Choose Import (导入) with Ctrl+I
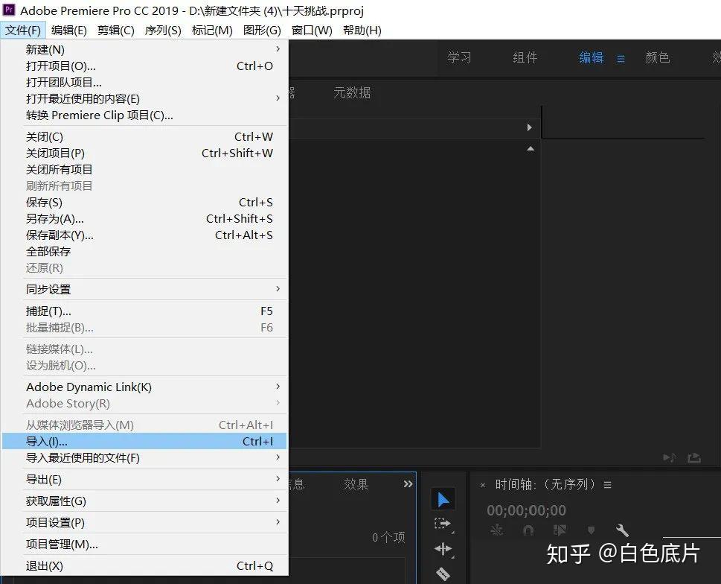Screen dimensions: 721x584 tap(144, 441)
